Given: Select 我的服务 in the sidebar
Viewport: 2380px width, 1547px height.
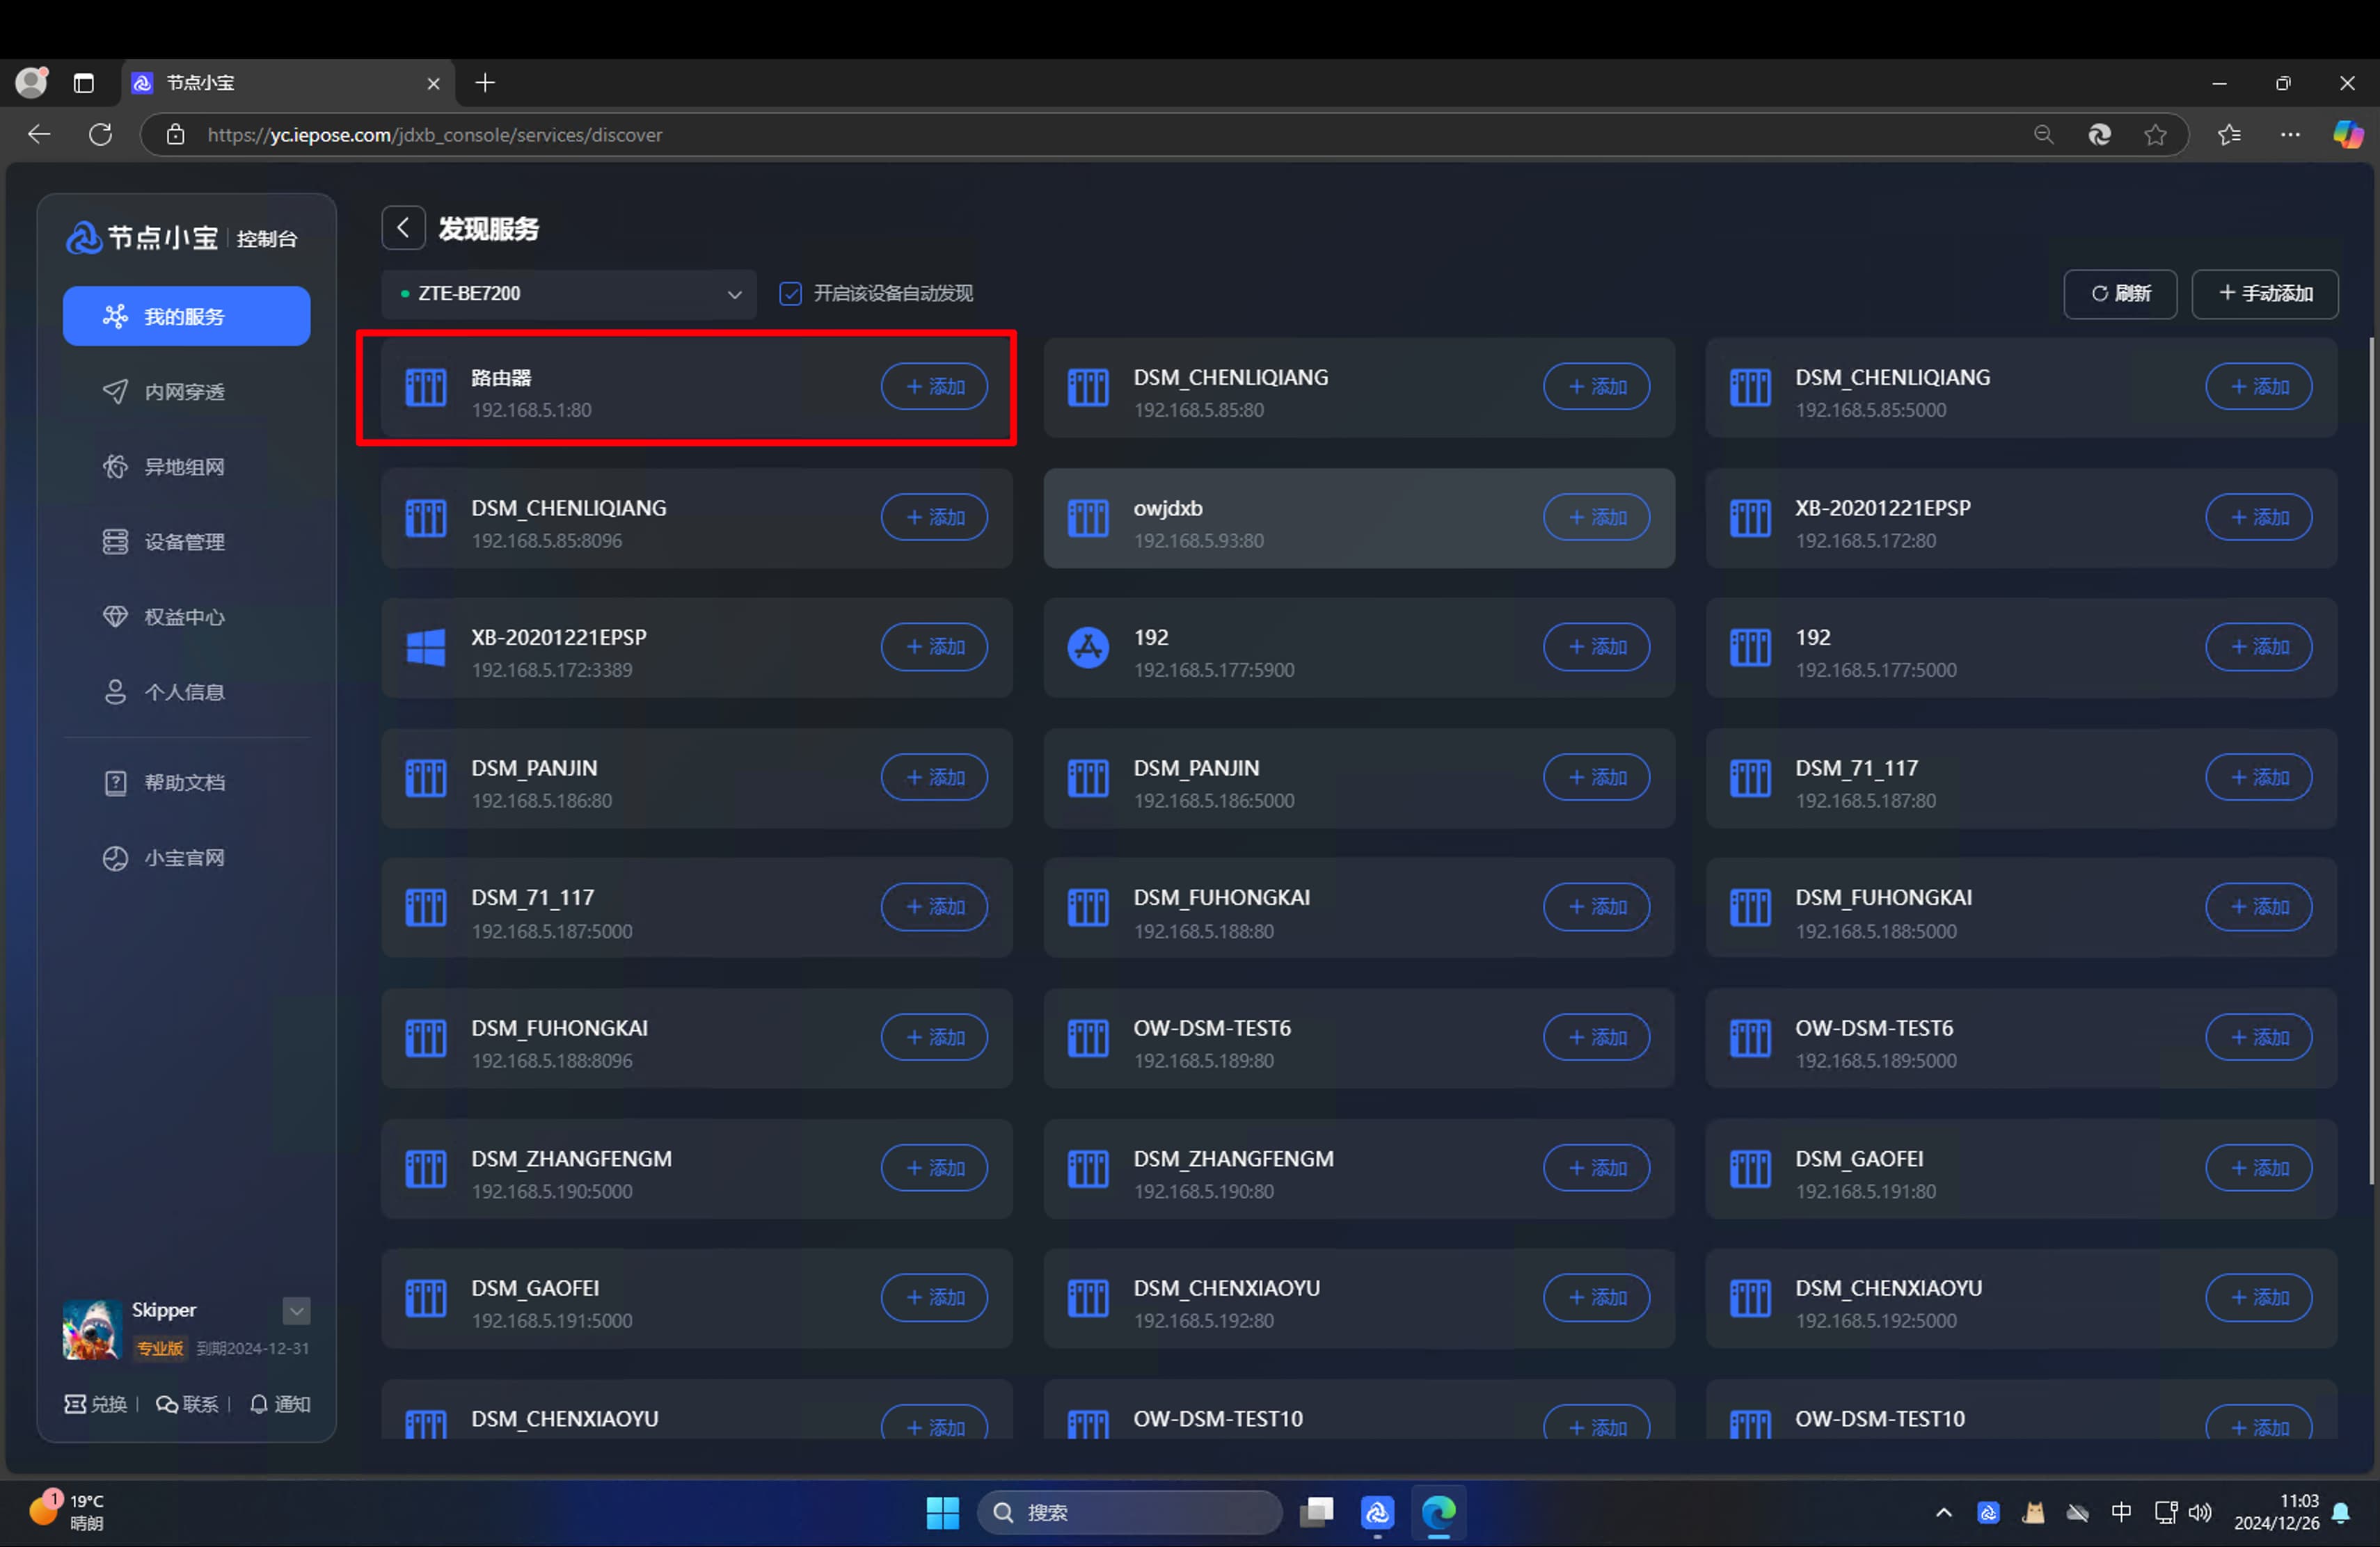Looking at the screenshot, I should tap(187, 316).
